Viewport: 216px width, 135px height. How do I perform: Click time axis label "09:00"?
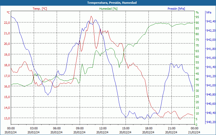(80, 129)
